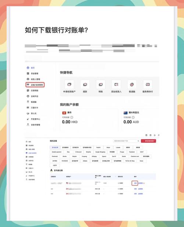This screenshot has height=227, width=184.
Task: Open 交易明细 in the upper sidebar
Action: click(x=32, y=91)
